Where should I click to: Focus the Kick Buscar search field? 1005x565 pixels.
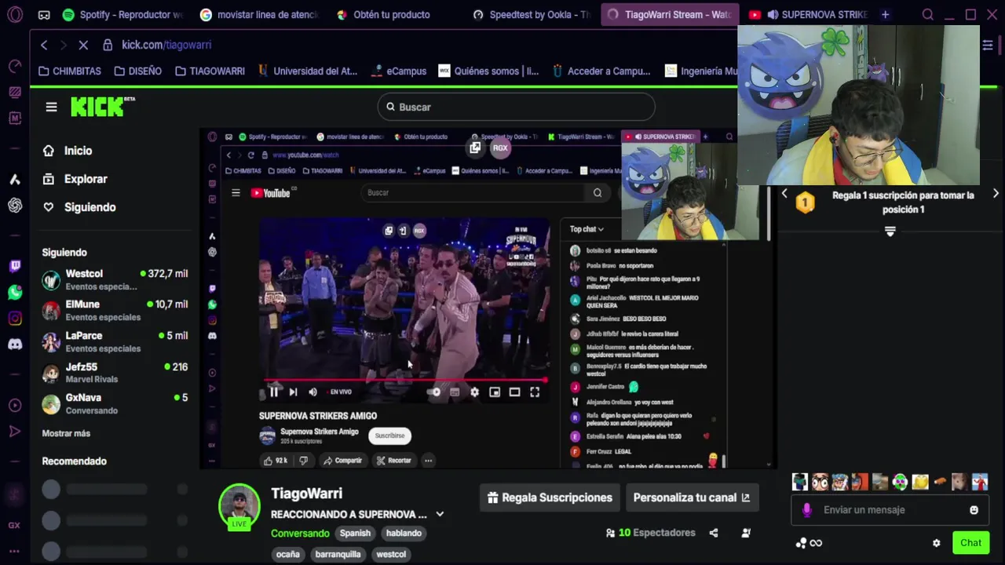click(x=516, y=107)
